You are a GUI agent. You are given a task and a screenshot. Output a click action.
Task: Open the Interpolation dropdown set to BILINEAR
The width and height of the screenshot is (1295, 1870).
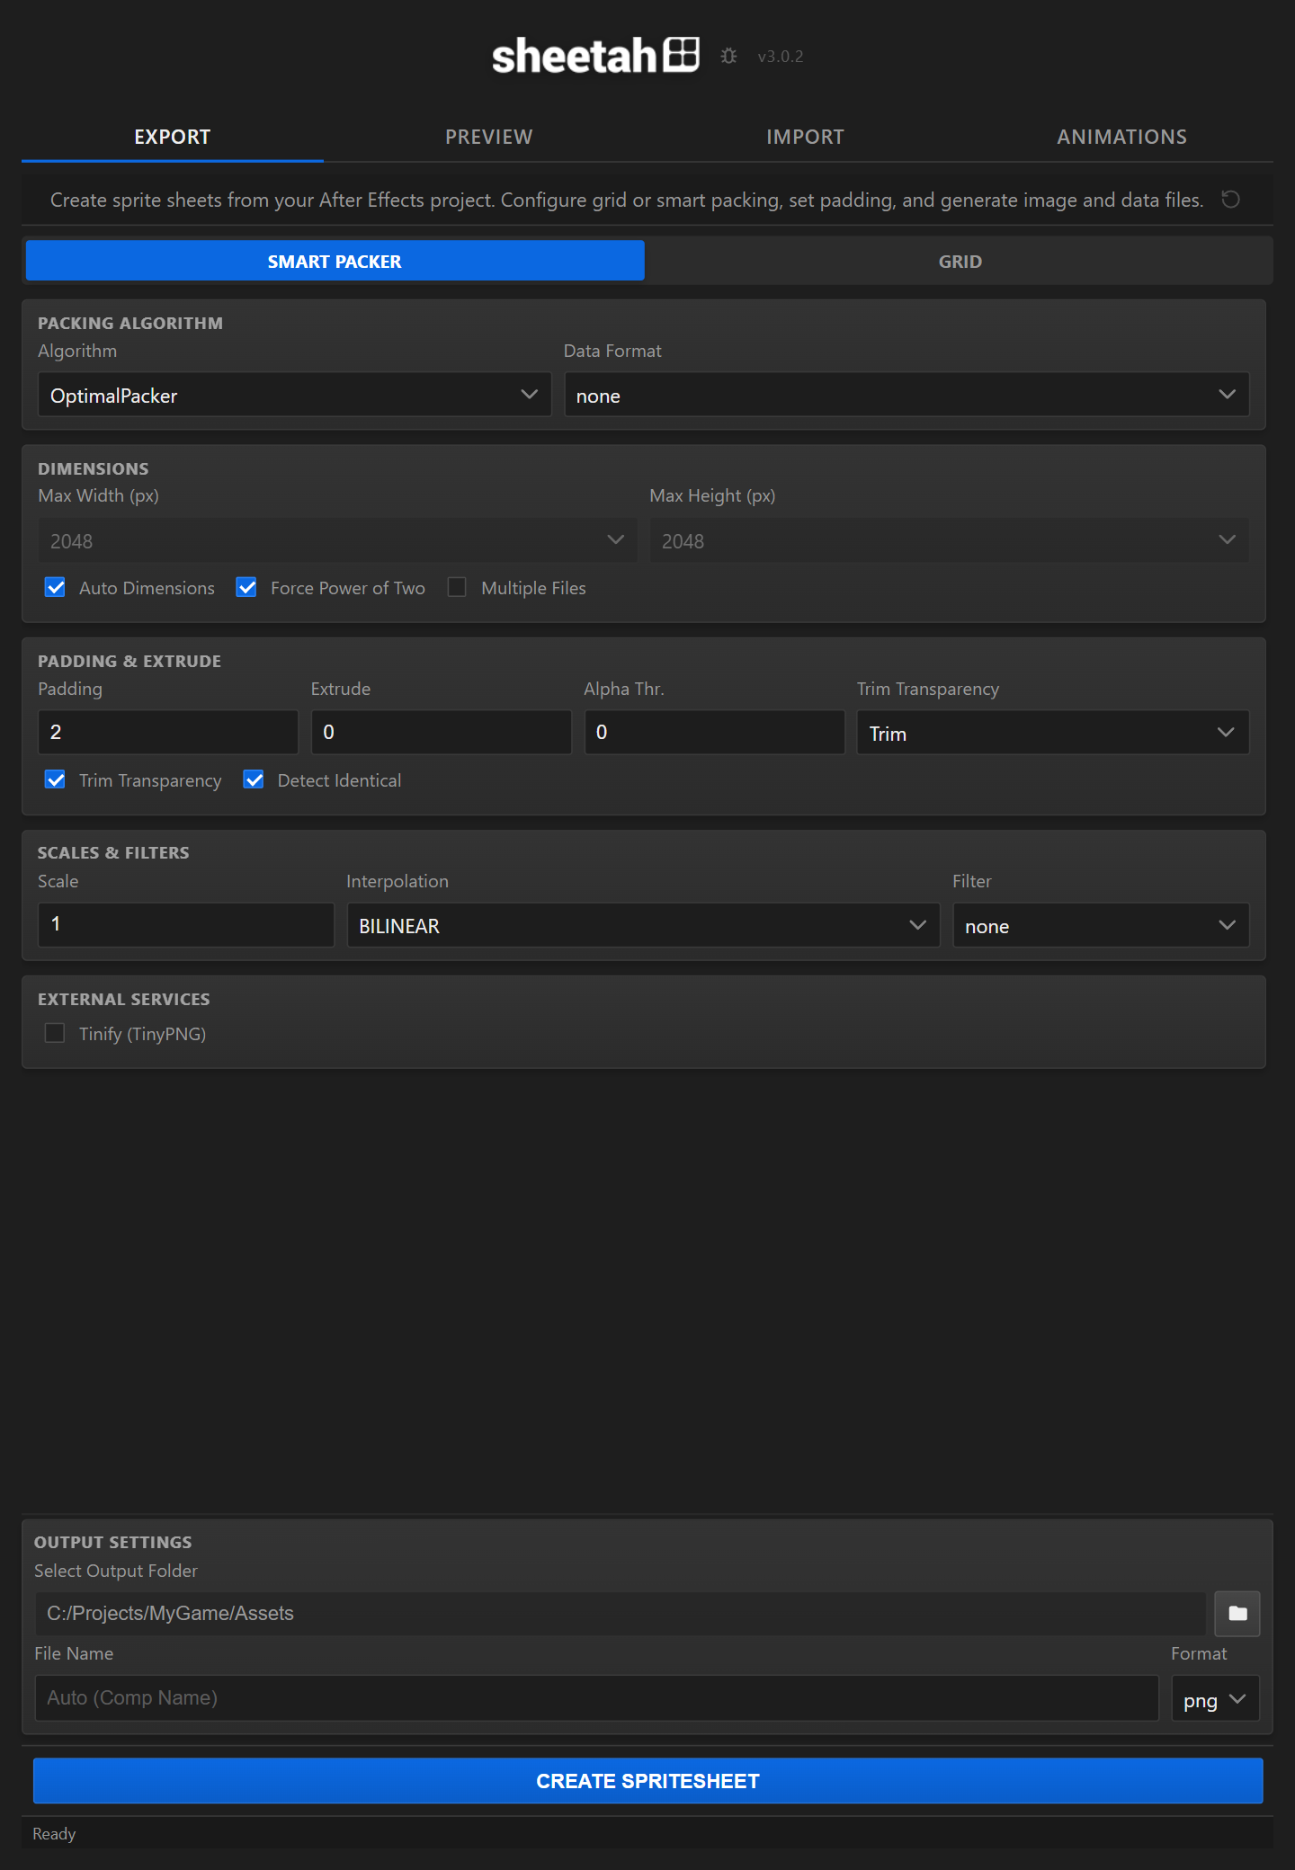[643, 925]
